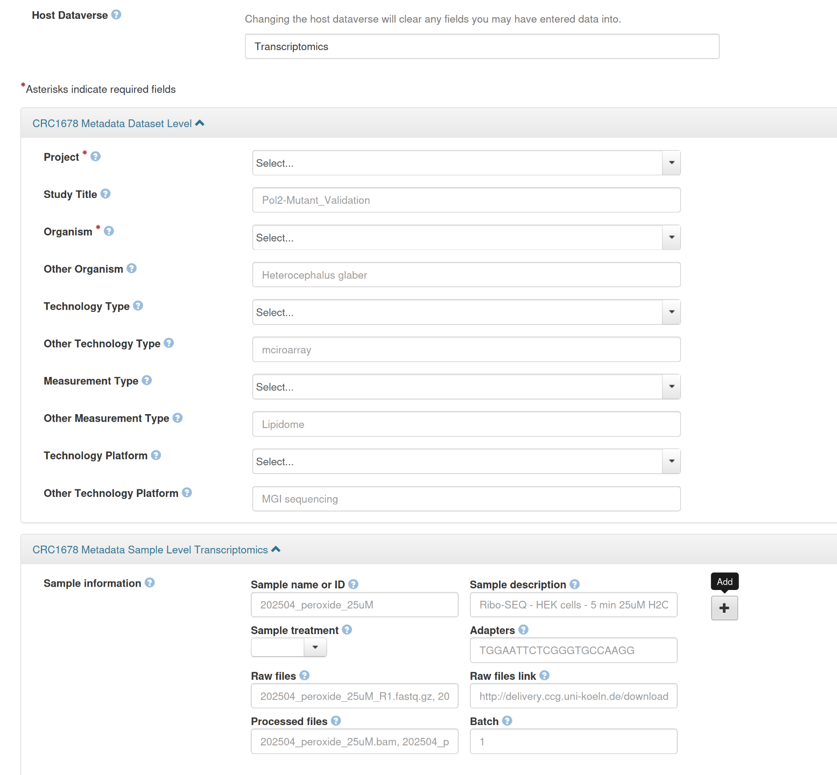This screenshot has width=837, height=775.
Task: Click the Sample information help icon
Action: point(150,582)
